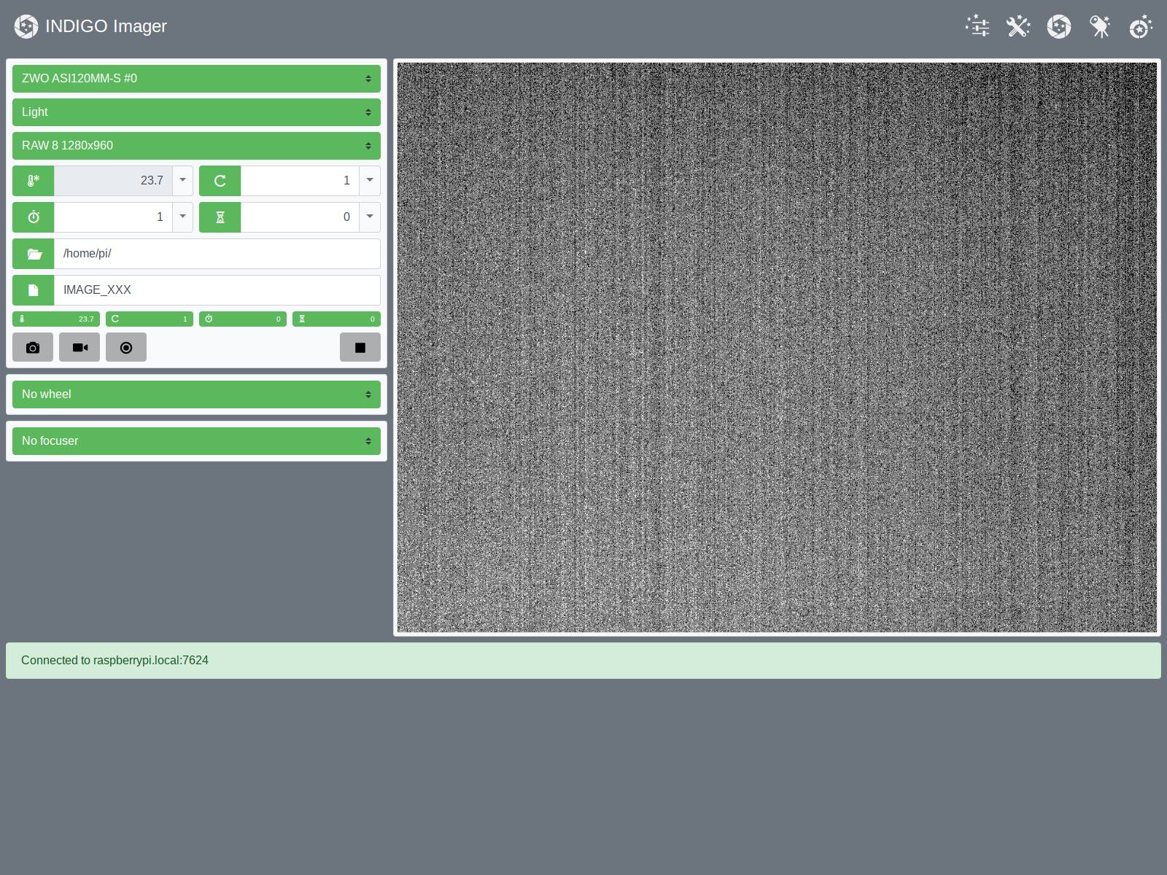
Task: Open the camera selector ZWO ASI120MM-S #0
Action: [196, 79]
